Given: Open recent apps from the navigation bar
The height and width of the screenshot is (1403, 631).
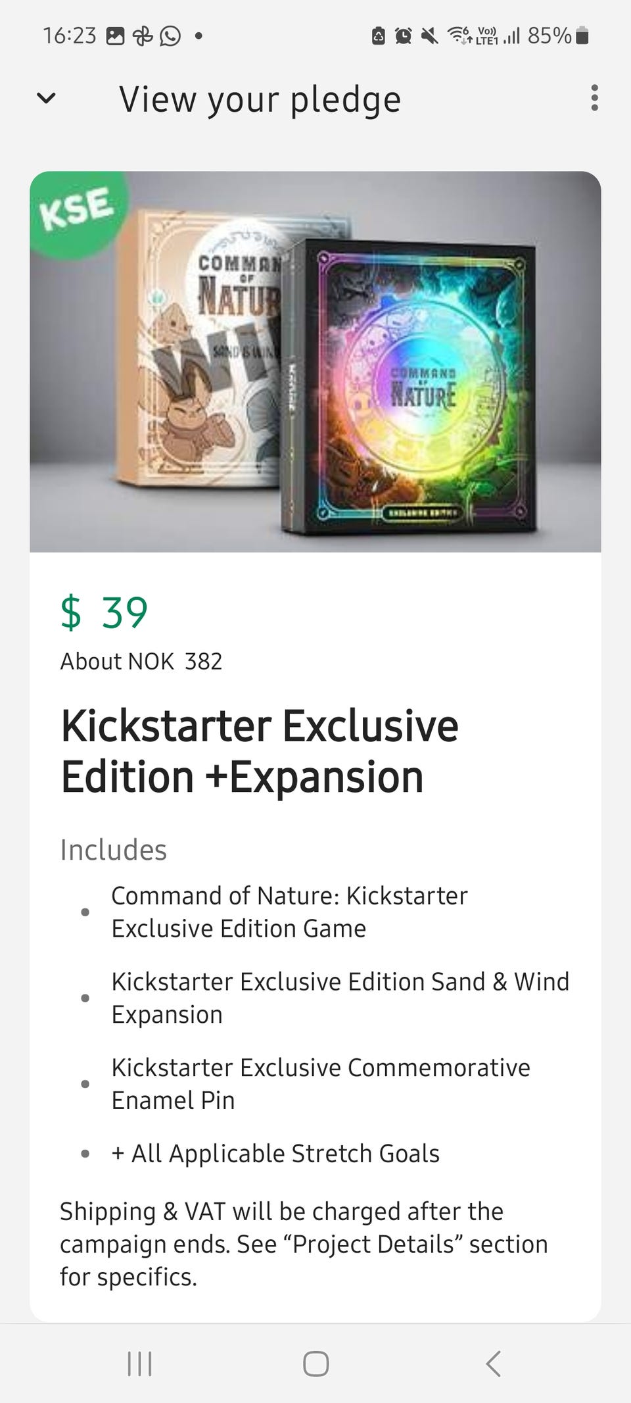Looking at the screenshot, I should [139, 1364].
